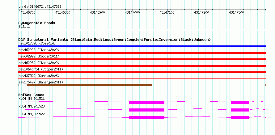This screenshot has height=135, width=275.
Task: Select the nsv462927 (Itsara2009) label
Action: (x=39, y=50)
